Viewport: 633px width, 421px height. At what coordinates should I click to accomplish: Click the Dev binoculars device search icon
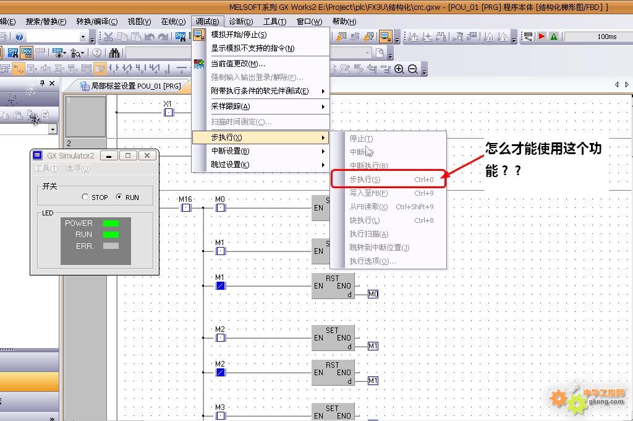[x=13, y=53]
